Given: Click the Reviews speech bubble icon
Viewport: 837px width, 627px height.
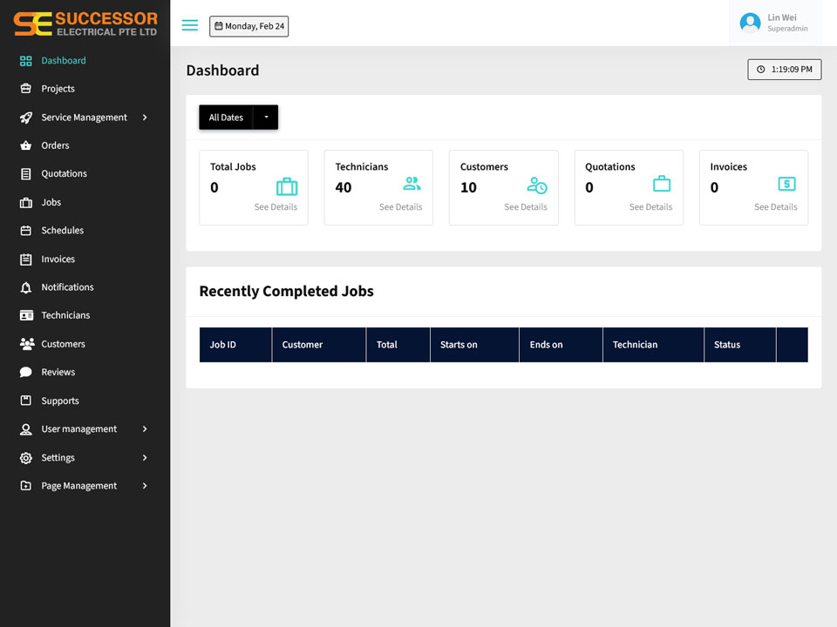Looking at the screenshot, I should (25, 372).
